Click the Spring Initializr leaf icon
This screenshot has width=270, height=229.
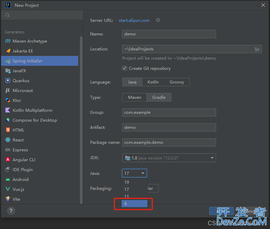click(8, 61)
